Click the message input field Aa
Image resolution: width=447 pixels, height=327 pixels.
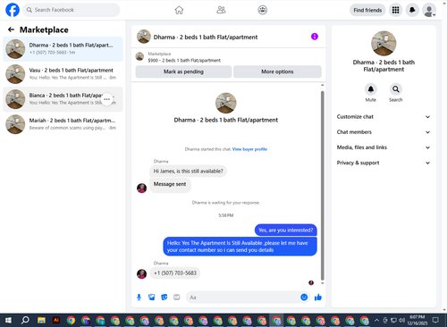click(243, 298)
